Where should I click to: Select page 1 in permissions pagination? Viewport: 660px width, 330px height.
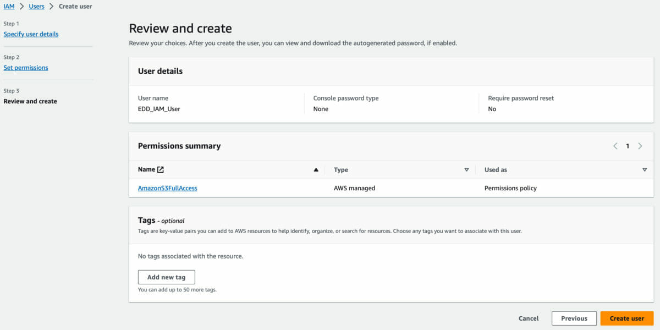[x=628, y=146]
